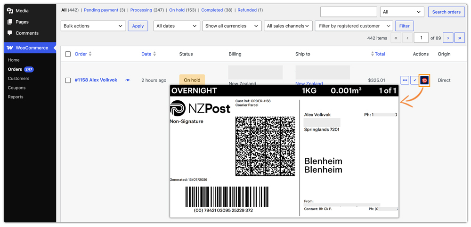
Task: Tick the select-all orders checkbox
Action: click(x=68, y=54)
